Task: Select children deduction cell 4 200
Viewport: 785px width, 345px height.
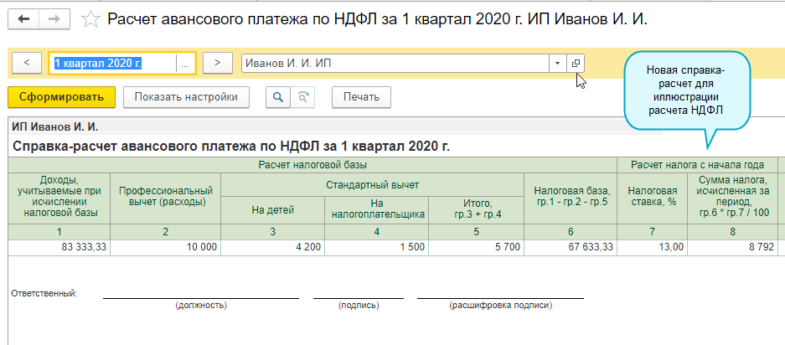Action: point(272,247)
